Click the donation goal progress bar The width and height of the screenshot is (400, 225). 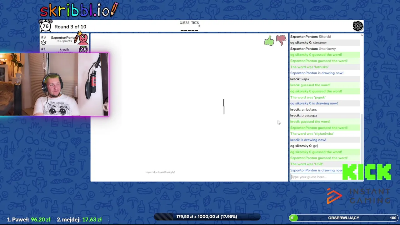[x=207, y=217]
